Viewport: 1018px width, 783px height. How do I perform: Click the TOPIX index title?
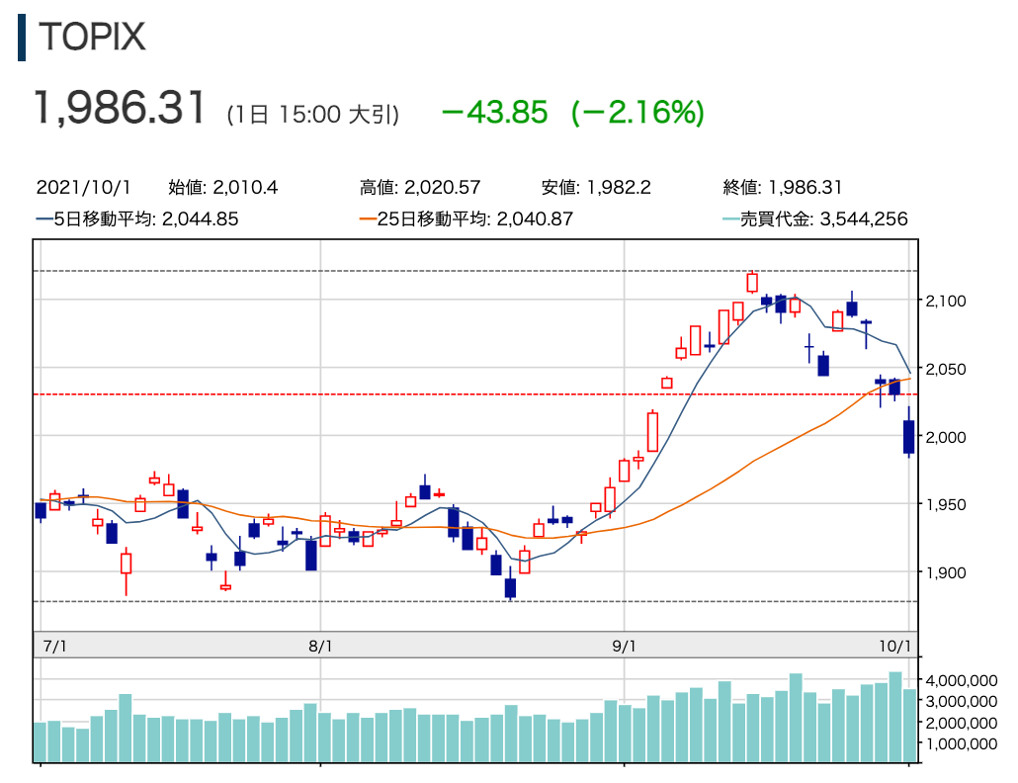pyautogui.click(x=92, y=37)
